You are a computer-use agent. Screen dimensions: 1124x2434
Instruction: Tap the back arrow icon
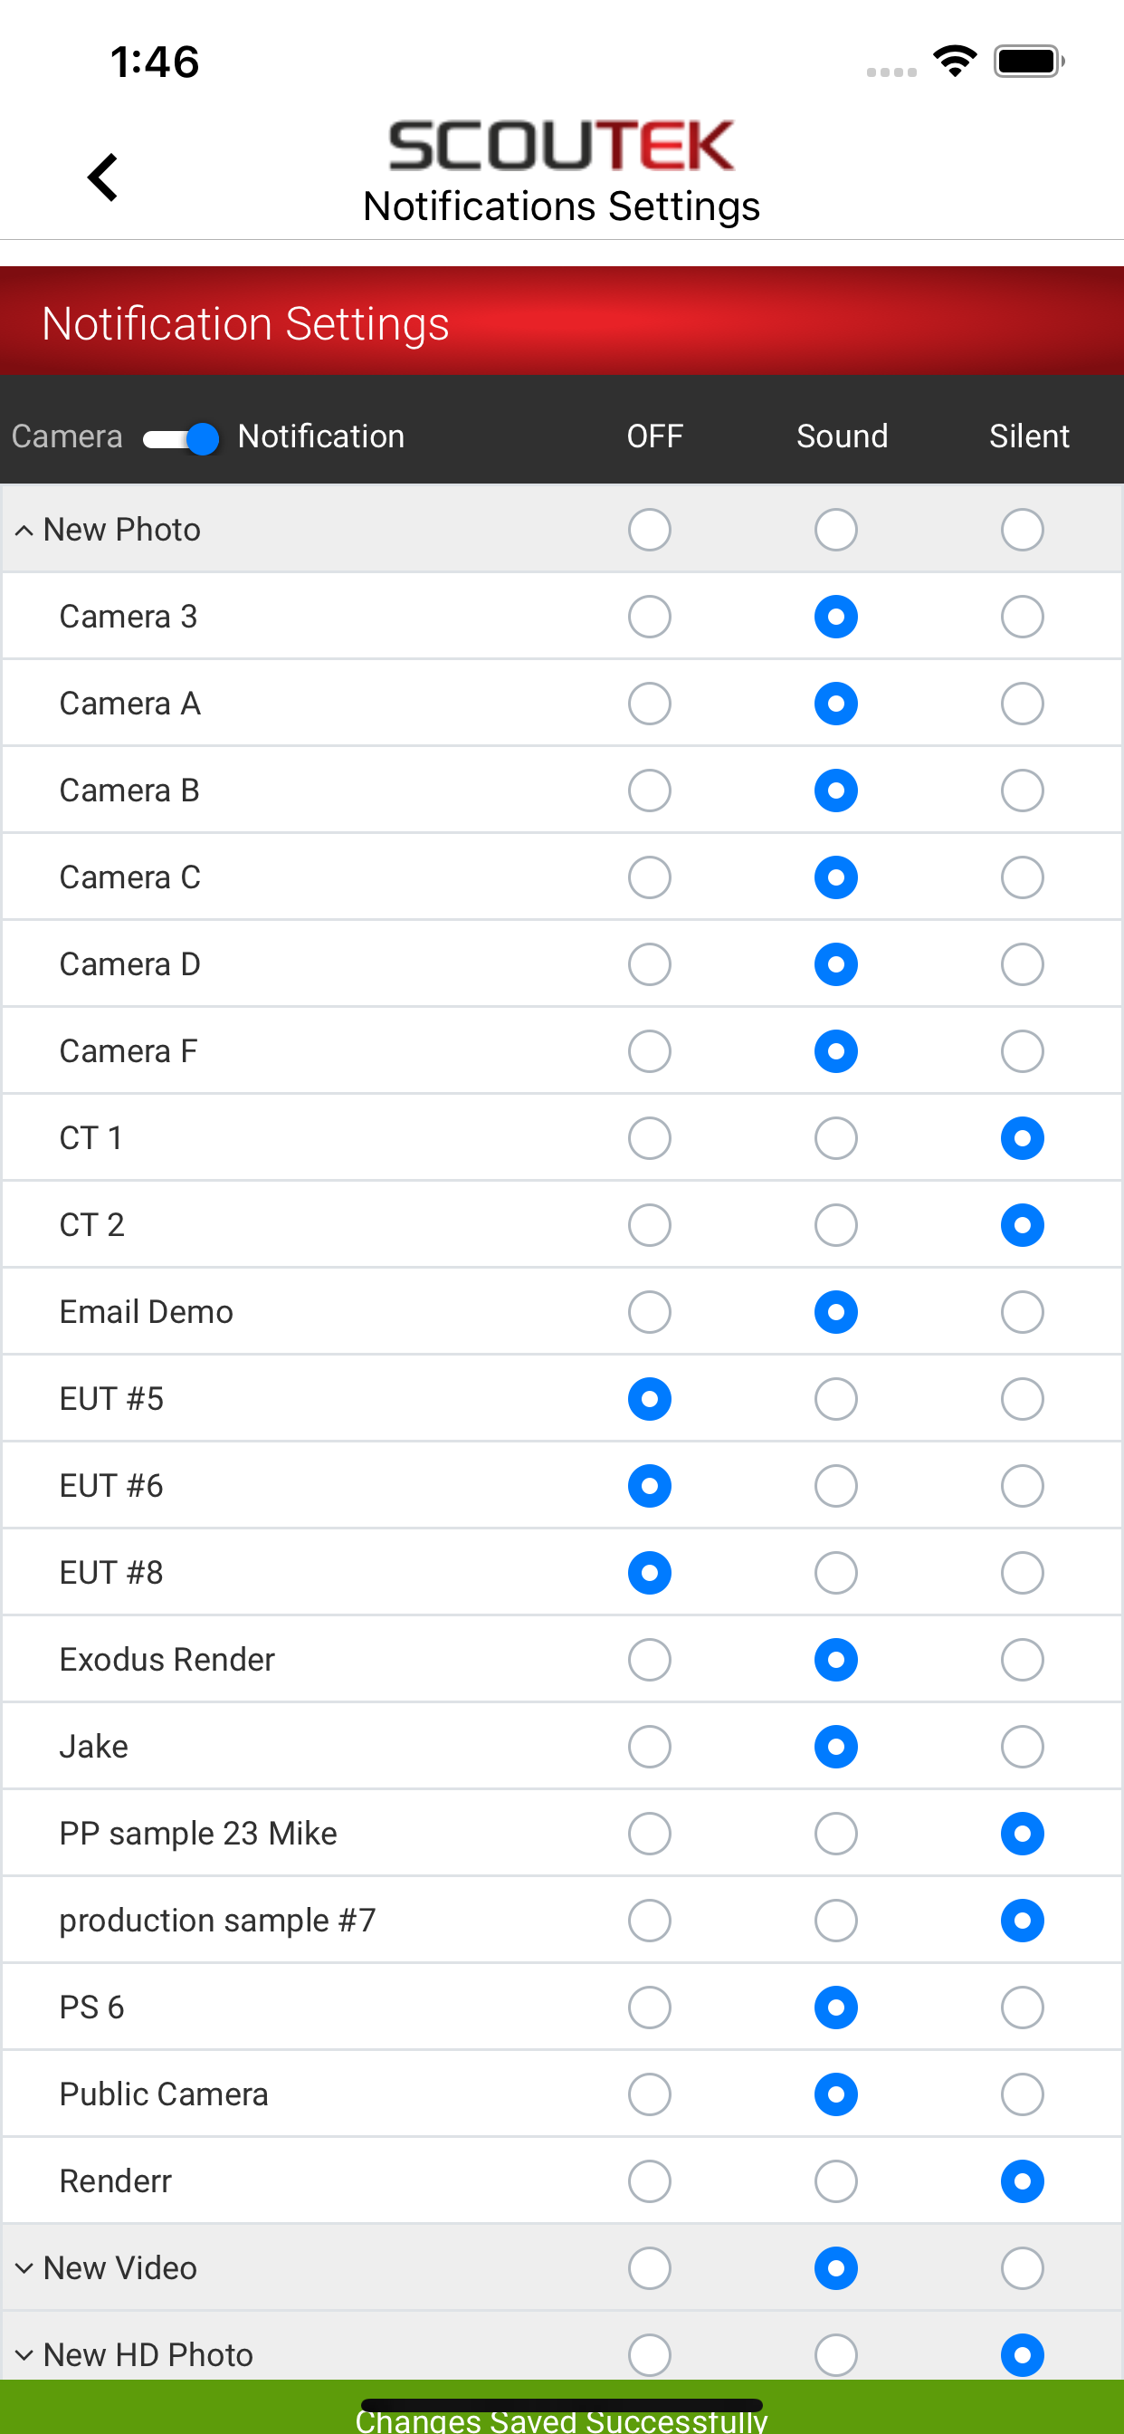coord(103,177)
